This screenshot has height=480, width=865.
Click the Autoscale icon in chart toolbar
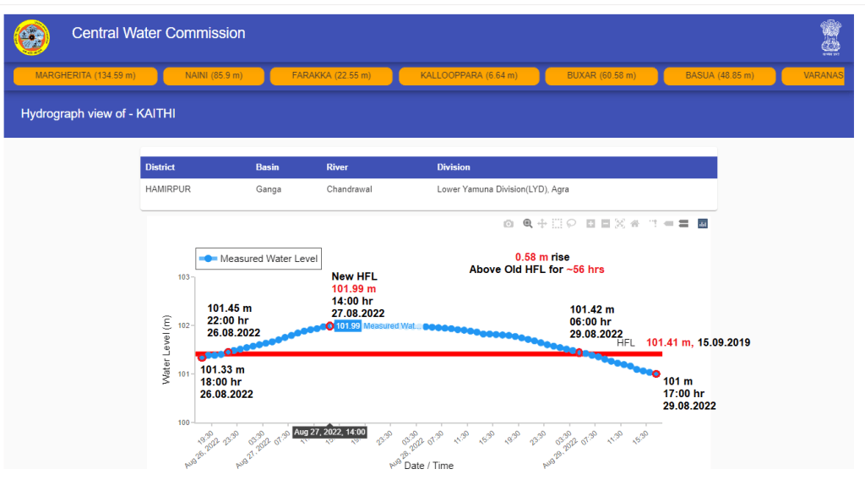pos(620,224)
